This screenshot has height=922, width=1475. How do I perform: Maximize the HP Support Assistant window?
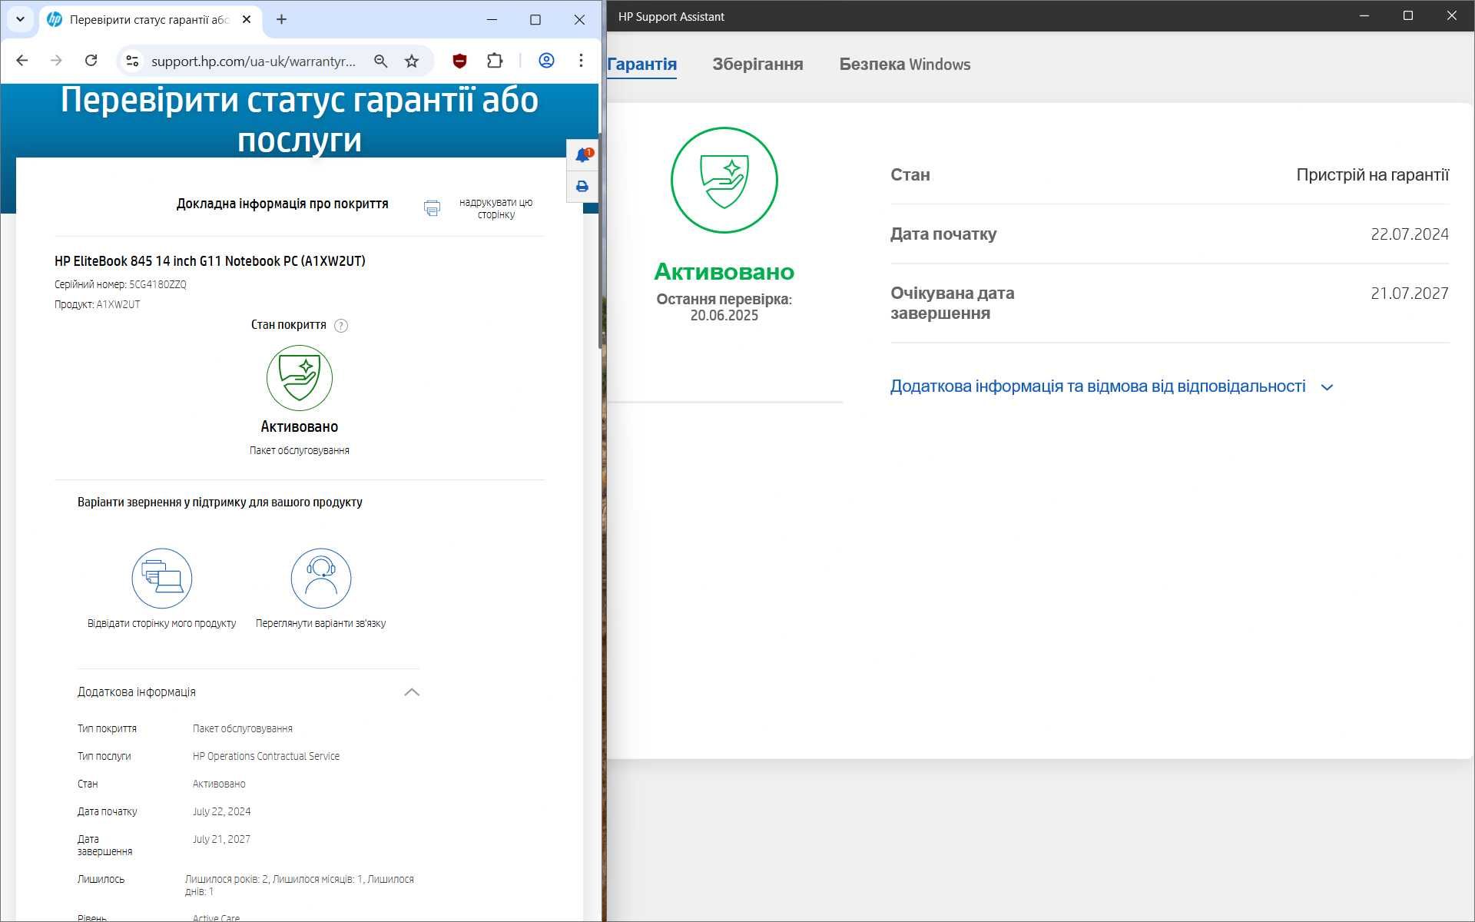1408,15
